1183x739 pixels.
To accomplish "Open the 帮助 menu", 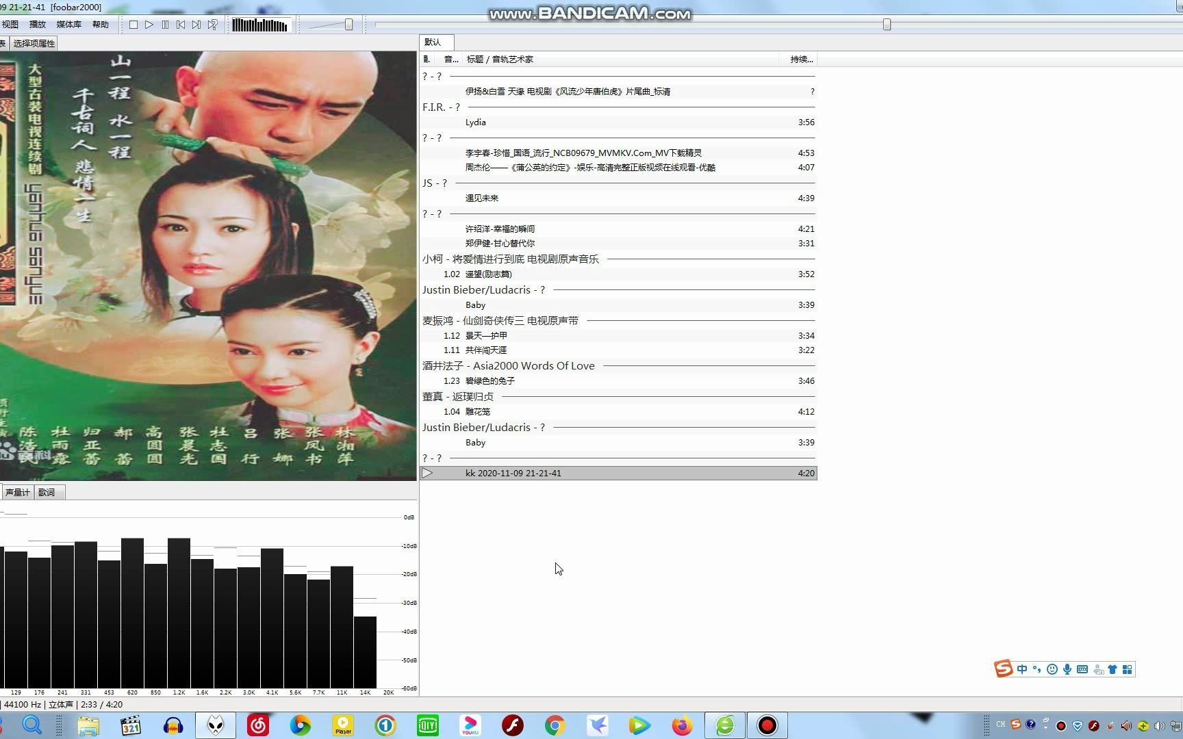I will tap(101, 25).
